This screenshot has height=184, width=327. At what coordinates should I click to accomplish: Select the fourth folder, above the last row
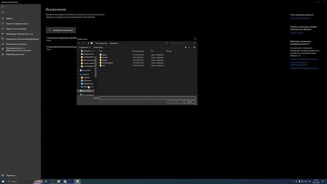point(106,63)
